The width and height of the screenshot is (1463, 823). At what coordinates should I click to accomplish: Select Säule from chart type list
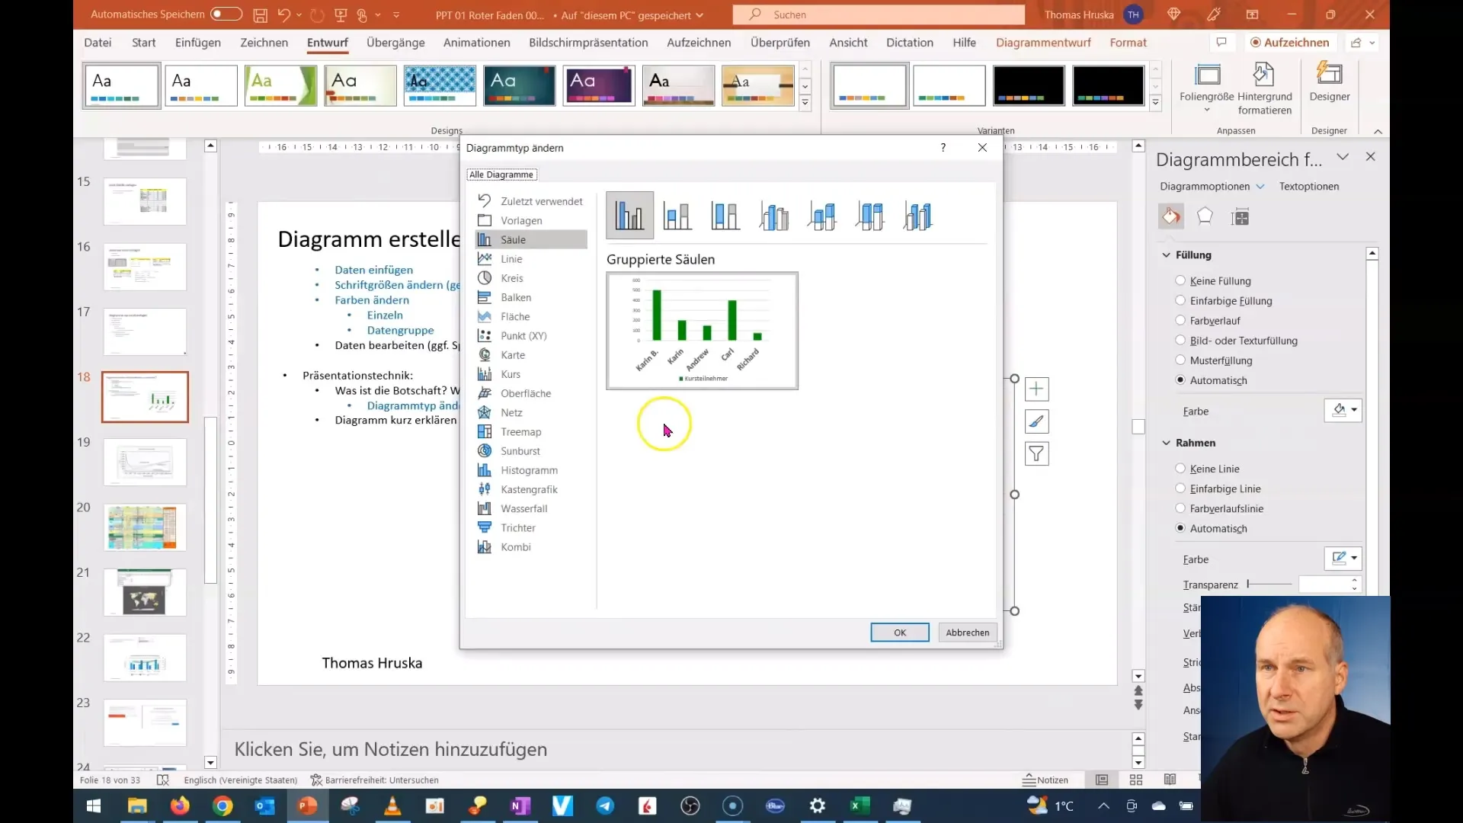(514, 239)
